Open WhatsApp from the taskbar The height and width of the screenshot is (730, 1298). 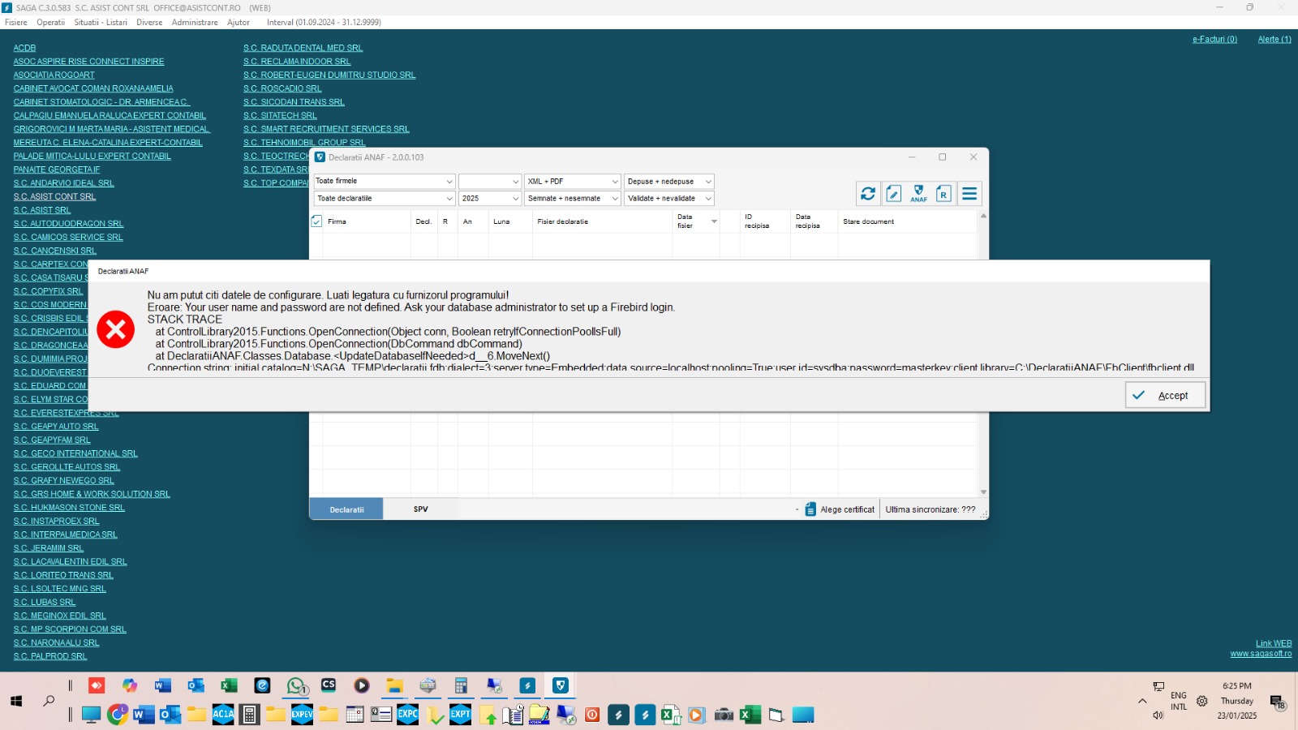click(296, 685)
